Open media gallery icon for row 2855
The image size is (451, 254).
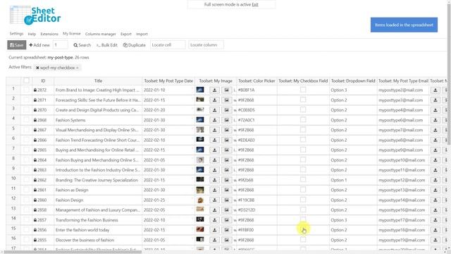[227, 240]
